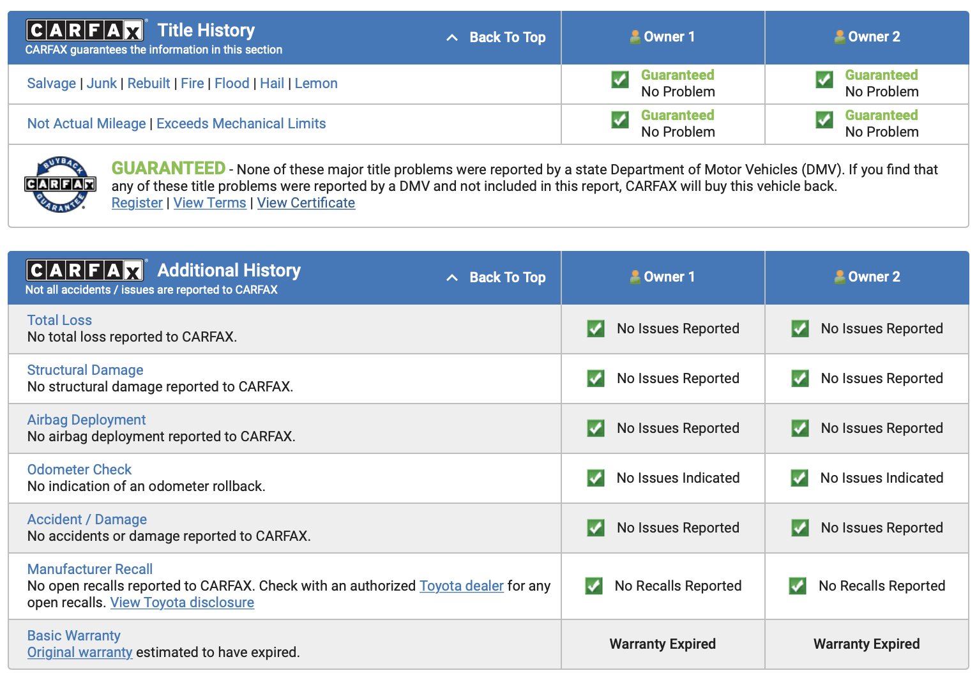Click Owner 2 check mark for Structural Damage
Image resolution: width=977 pixels, height=673 pixels.
800,379
